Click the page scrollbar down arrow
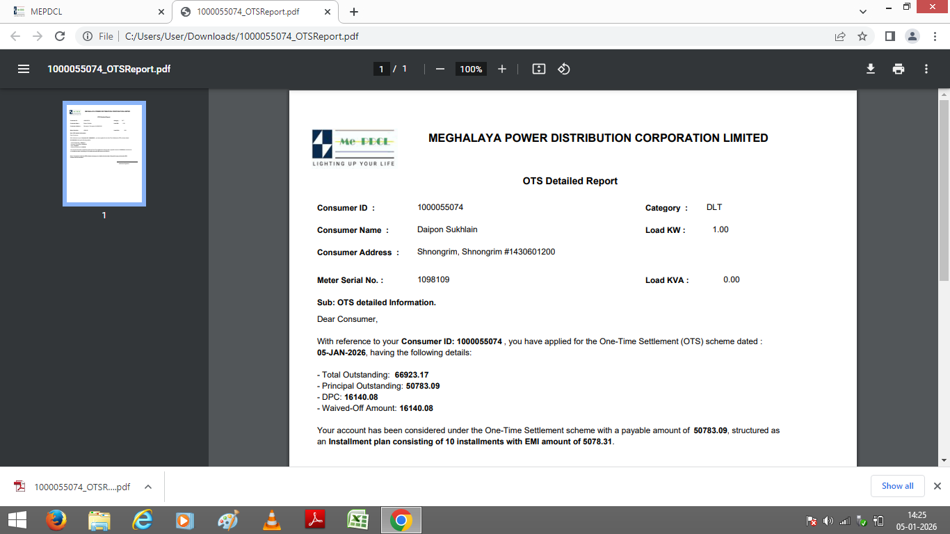Viewport: 950px width, 534px height. (x=944, y=460)
